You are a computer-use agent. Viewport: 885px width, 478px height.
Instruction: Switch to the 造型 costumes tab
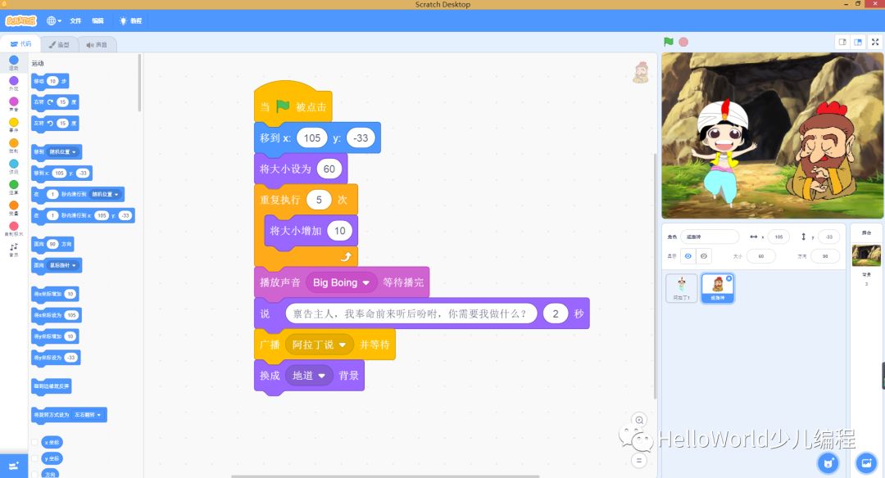(58, 44)
